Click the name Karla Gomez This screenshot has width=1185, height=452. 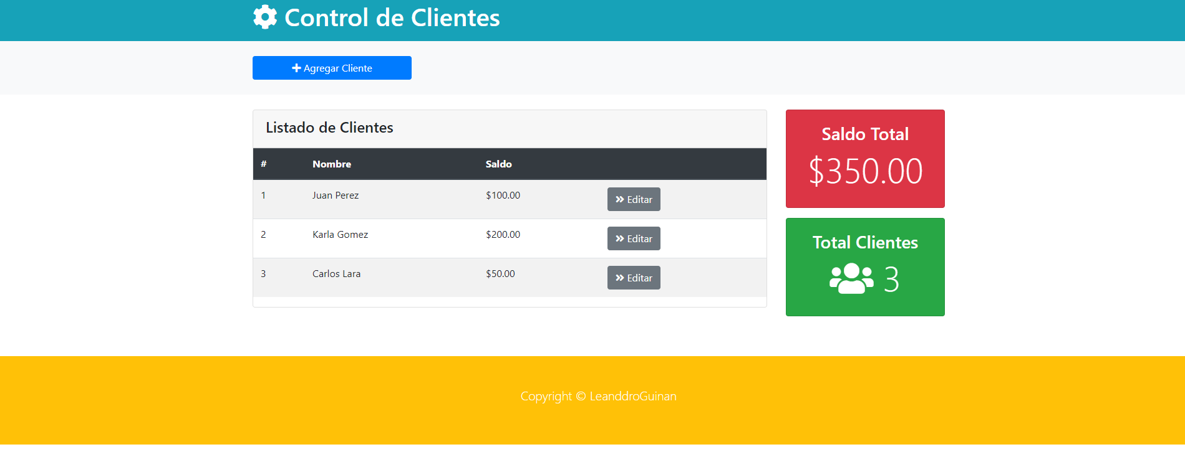(340, 235)
